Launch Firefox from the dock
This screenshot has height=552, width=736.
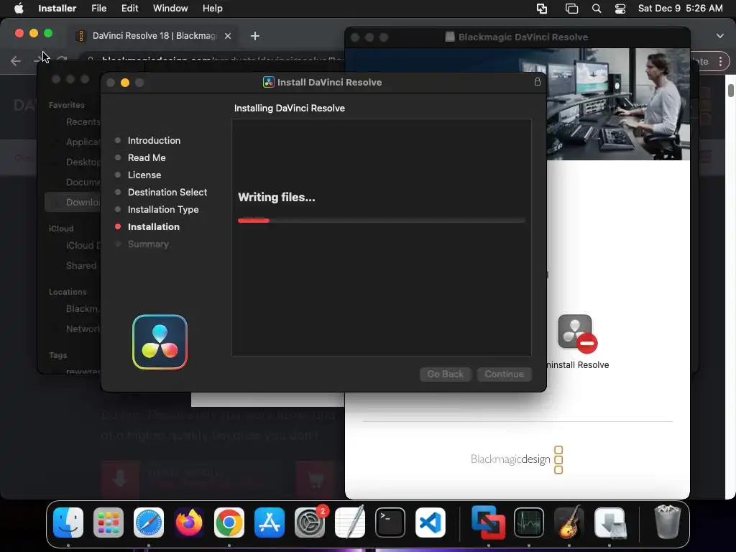click(189, 523)
